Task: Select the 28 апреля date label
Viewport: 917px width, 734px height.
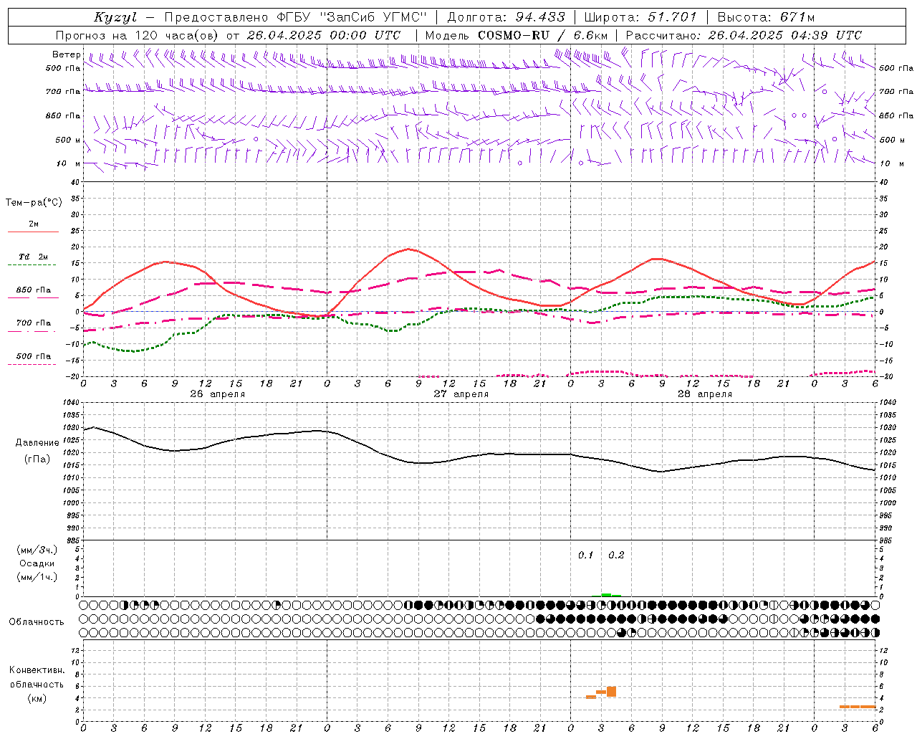Action: pos(705,394)
